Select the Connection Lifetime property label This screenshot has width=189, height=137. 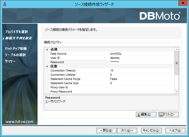click(63, 75)
